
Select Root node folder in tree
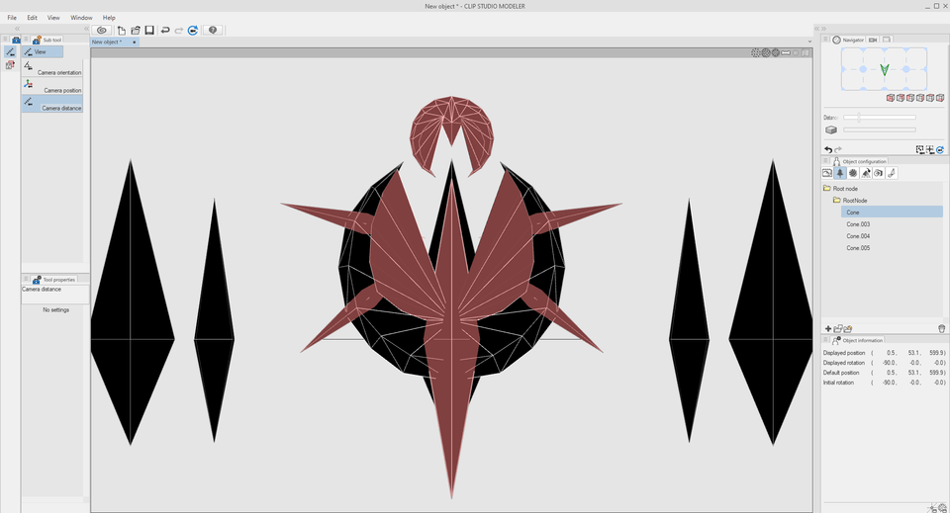pyautogui.click(x=845, y=189)
